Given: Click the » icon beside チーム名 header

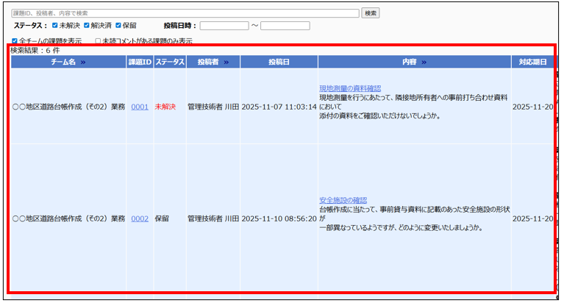Looking at the screenshot, I should click(83, 63).
